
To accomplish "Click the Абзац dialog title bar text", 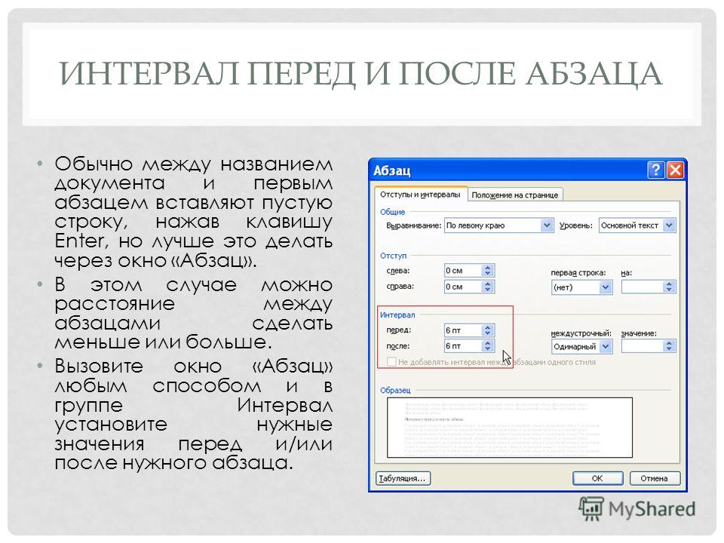I will click(x=391, y=170).
